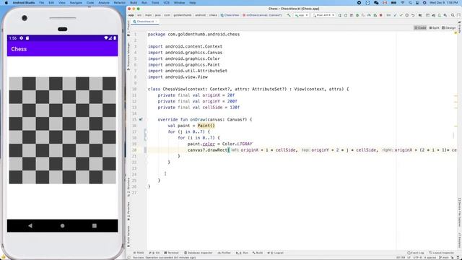Image resolution: width=462 pixels, height=260 pixels.
Task: Collapse the for i loop fold marker
Action: [145, 138]
